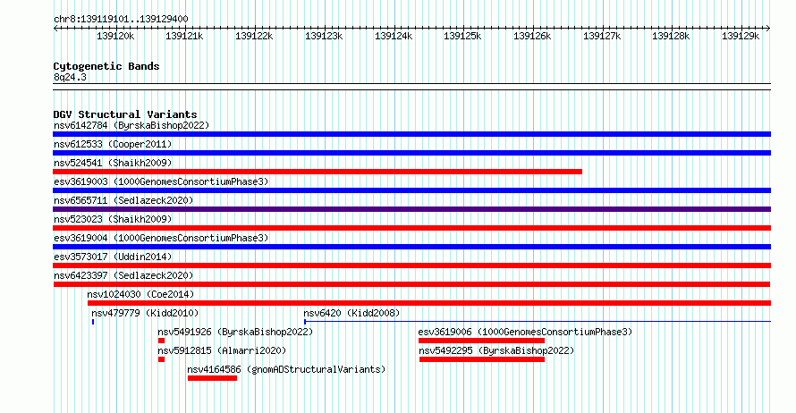Select the red bar under nsv4164586
Screen dimensions: 796x413
point(212,378)
